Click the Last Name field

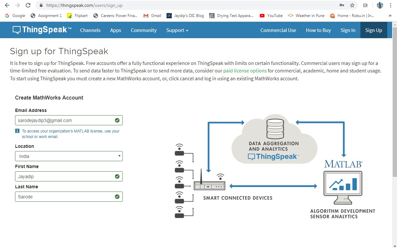click(x=69, y=197)
